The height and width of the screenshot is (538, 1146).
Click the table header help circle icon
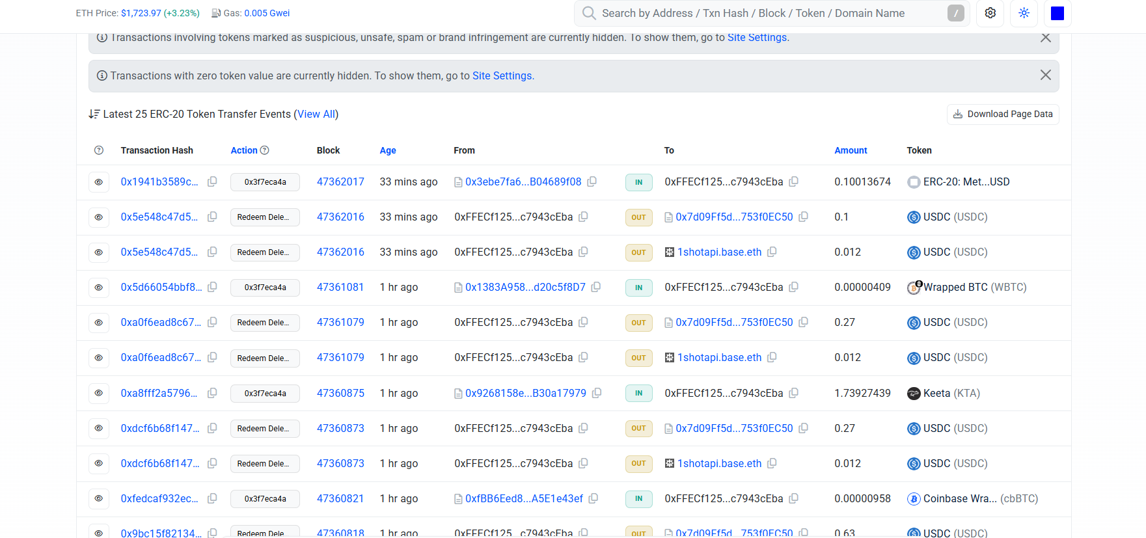point(99,150)
